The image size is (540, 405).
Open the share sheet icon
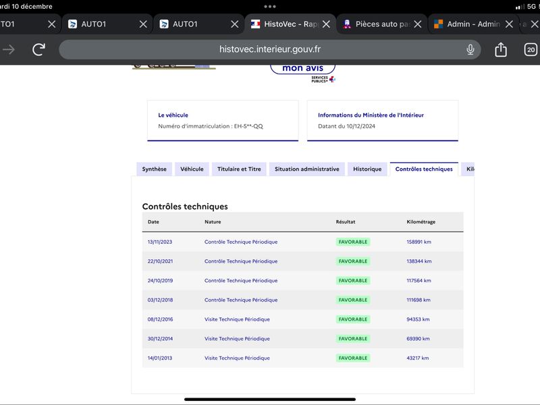tap(501, 49)
